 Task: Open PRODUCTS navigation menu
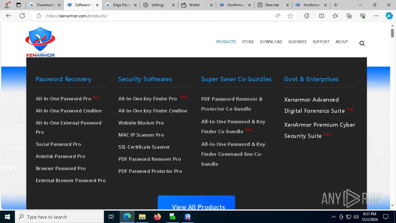click(x=226, y=42)
